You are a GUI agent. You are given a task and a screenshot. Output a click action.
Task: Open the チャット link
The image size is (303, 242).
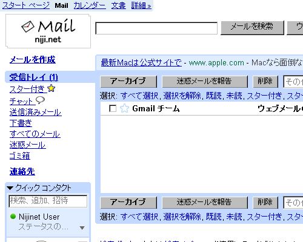pos(22,101)
